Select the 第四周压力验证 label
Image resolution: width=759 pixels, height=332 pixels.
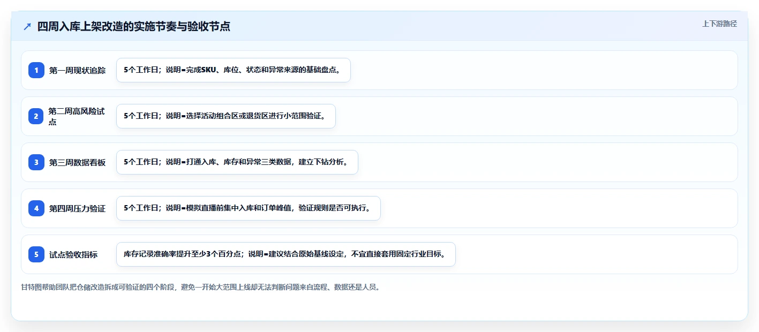pyautogui.click(x=77, y=208)
